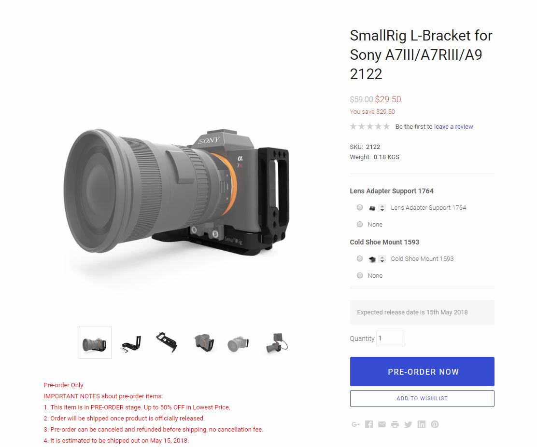Focus the Quantity input field

pos(390,338)
